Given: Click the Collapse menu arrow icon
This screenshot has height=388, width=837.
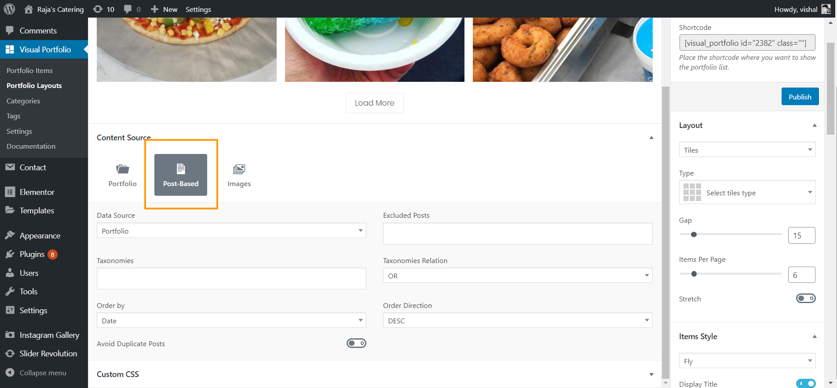Looking at the screenshot, I should 10,373.
